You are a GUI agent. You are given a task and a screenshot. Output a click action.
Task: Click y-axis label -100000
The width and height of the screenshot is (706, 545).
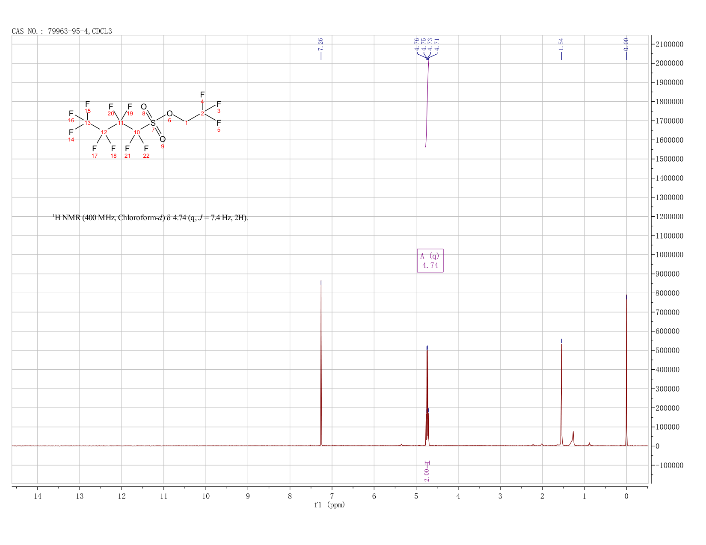click(x=669, y=465)
